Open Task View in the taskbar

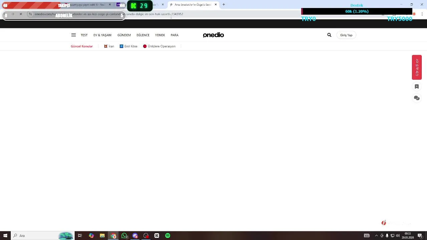80,236
